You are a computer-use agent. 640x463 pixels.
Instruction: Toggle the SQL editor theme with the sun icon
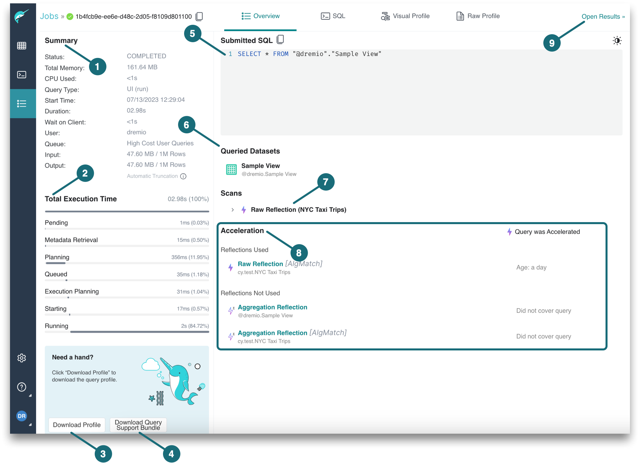[x=617, y=41]
